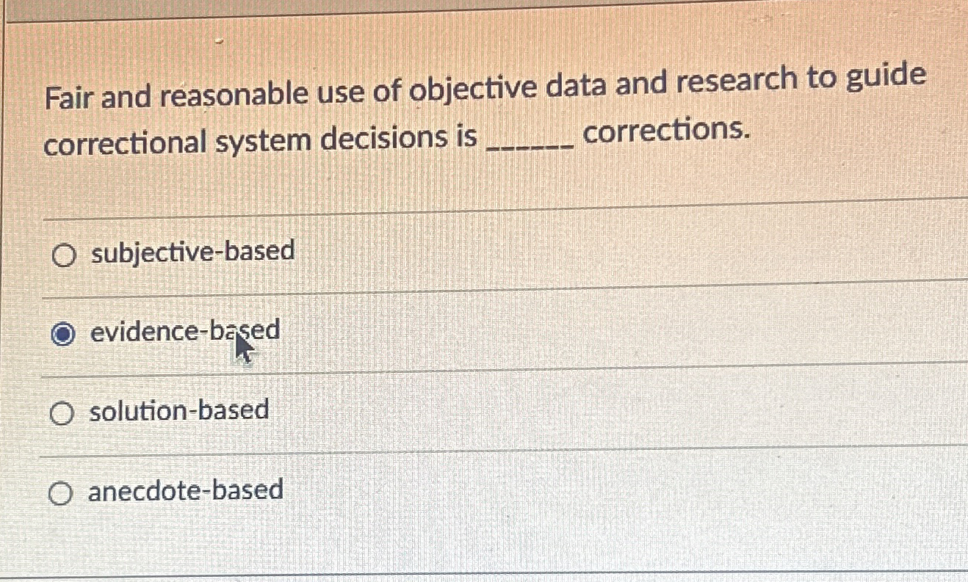This screenshot has height=582, width=968.
Task: Click the anecdote-based answer label
Action: pos(185,490)
